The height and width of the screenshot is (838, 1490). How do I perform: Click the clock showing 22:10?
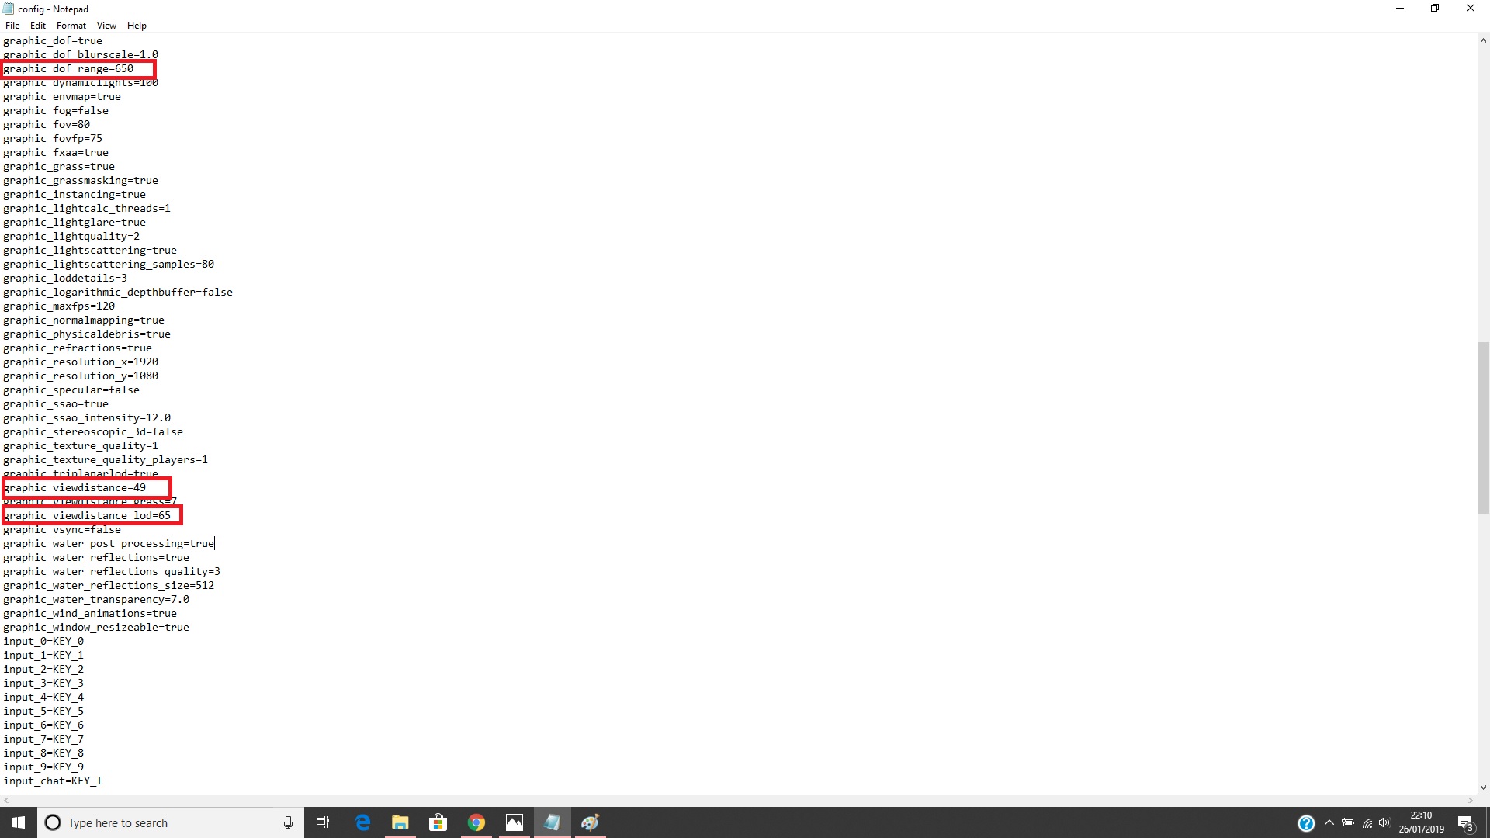(1421, 822)
